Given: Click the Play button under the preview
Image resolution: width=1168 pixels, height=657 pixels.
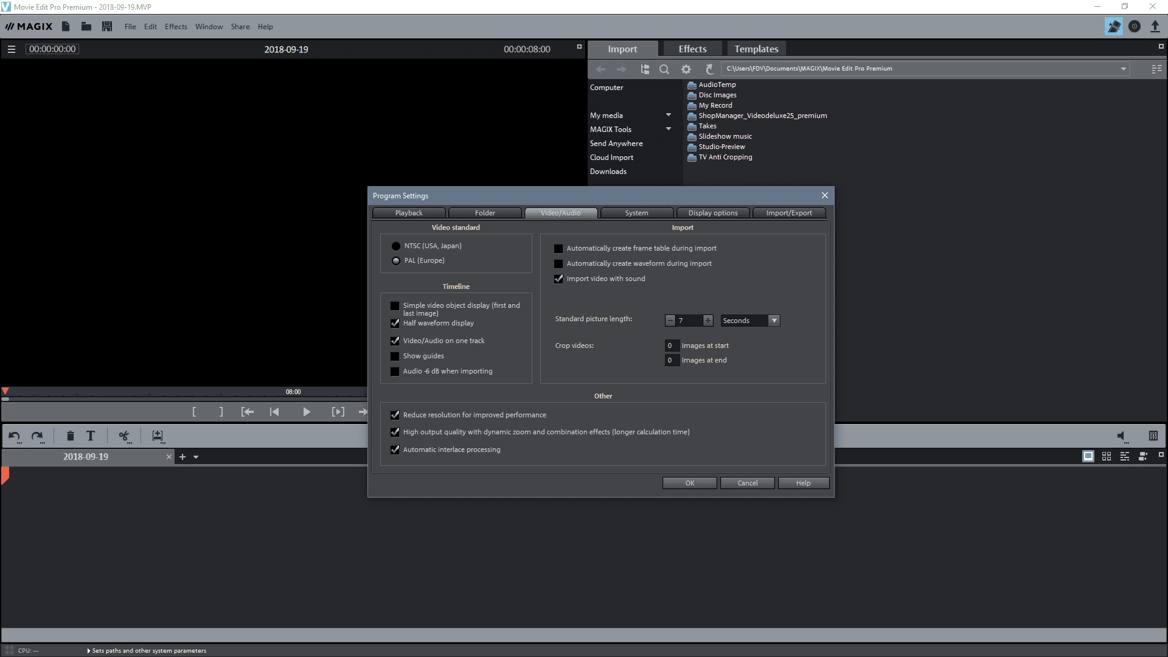Looking at the screenshot, I should pos(307,412).
